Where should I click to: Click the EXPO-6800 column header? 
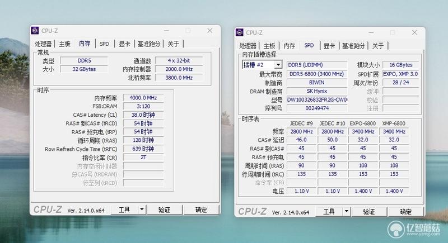click(363, 123)
